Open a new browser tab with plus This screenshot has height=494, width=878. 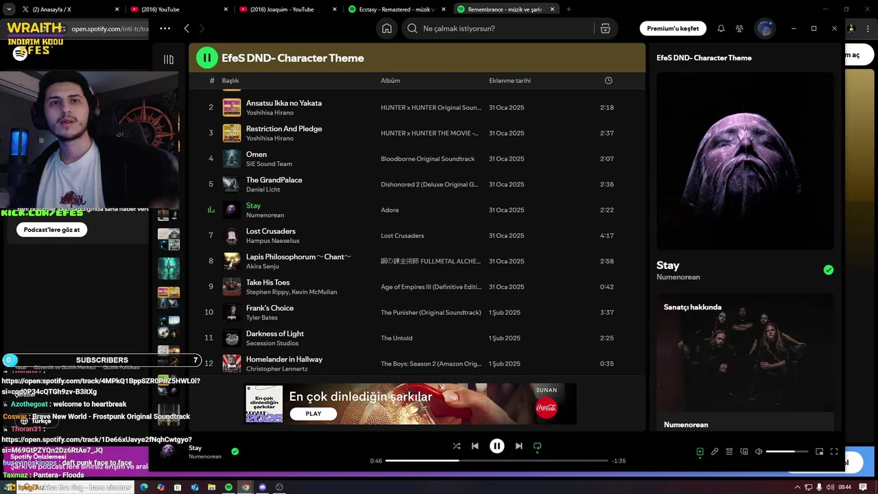coord(568,10)
